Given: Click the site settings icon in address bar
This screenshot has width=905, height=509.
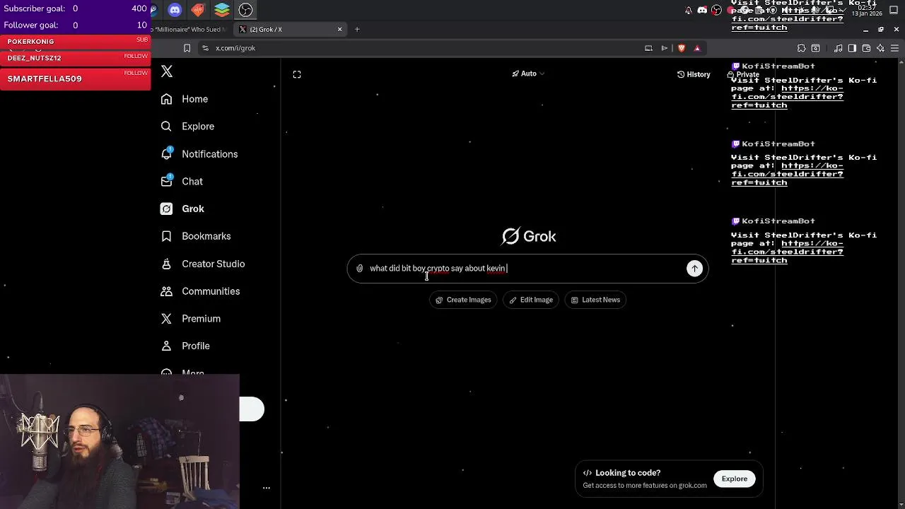Looking at the screenshot, I should [205, 48].
